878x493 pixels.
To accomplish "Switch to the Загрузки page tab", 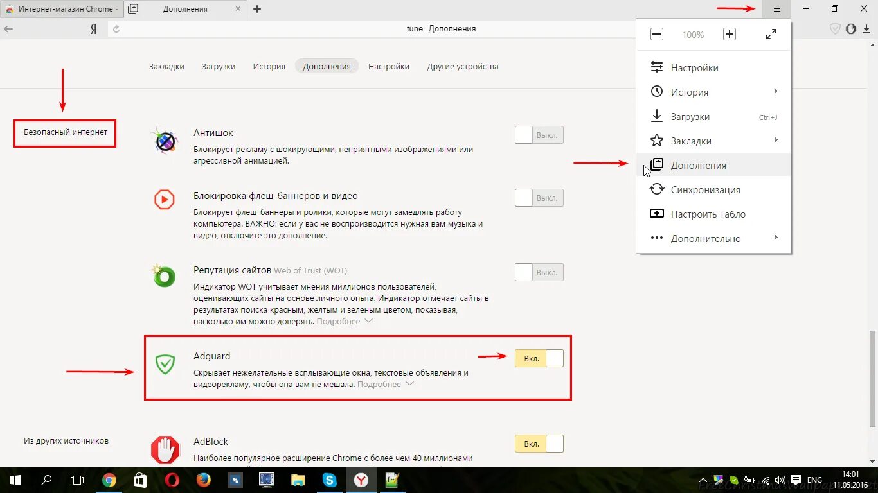I will (219, 66).
